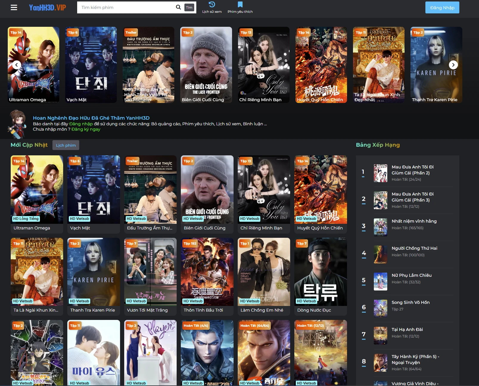
Task: Click the magnifying glass search icon
Action: click(x=178, y=7)
